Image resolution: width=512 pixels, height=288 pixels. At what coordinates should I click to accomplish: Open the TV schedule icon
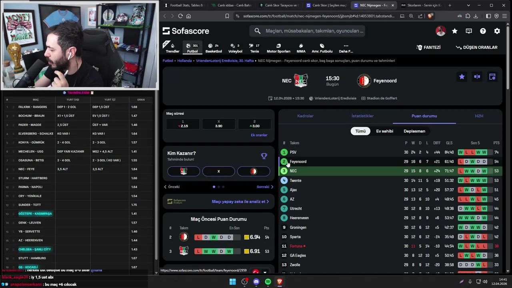(x=469, y=31)
